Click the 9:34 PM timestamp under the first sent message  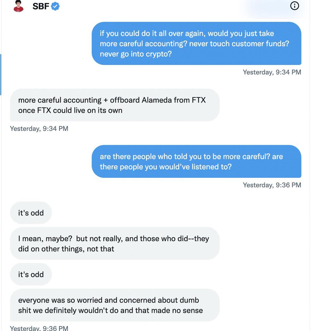click(272, 72)
